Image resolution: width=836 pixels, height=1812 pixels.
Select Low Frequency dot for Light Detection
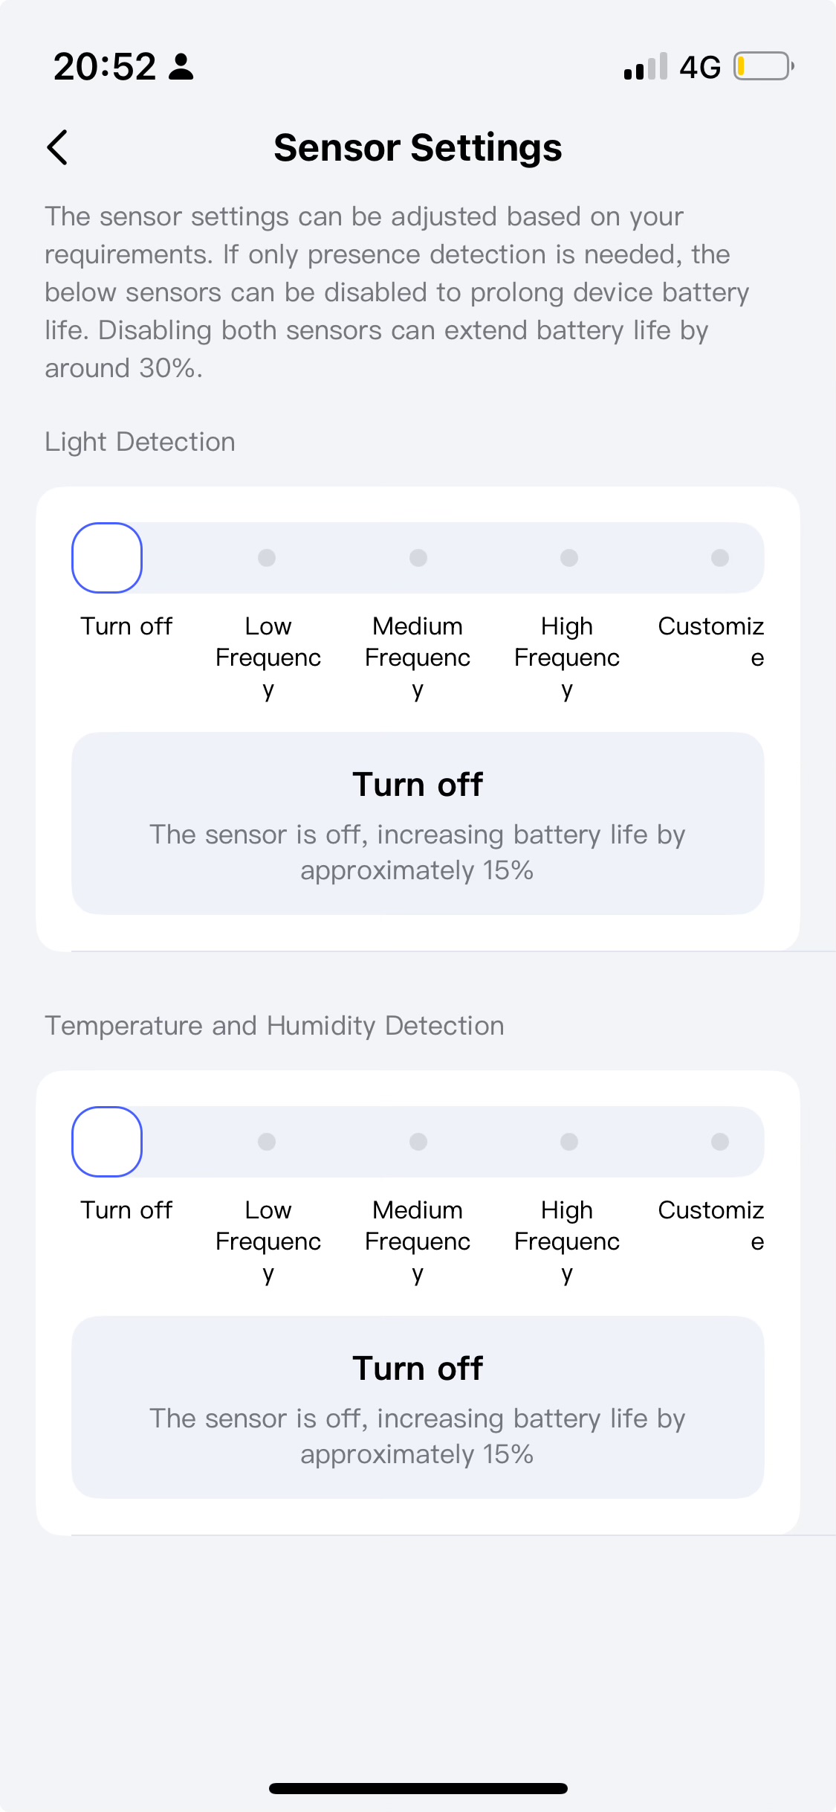coord(267,558)
